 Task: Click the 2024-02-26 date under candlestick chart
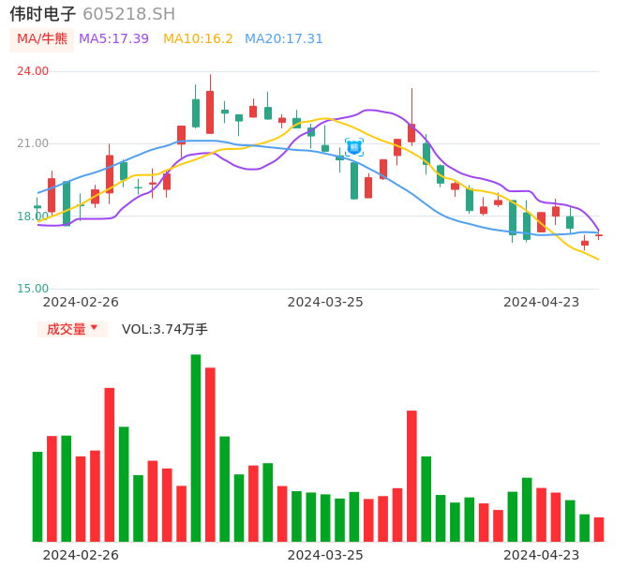(x=81, y=302)
